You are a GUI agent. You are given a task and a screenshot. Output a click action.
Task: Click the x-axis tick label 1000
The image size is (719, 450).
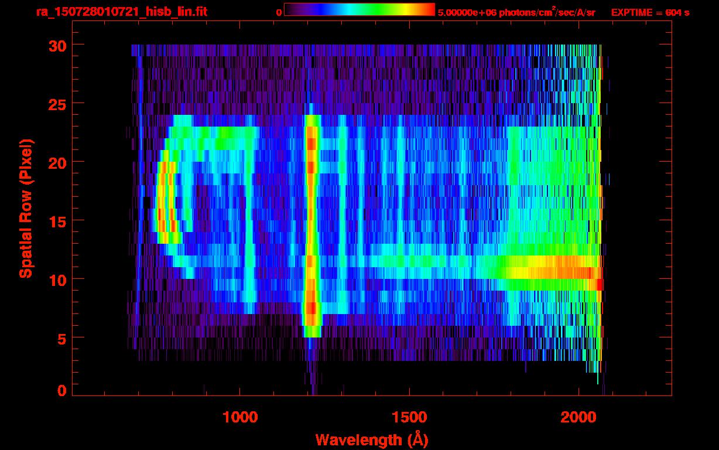tap(241, 417)
